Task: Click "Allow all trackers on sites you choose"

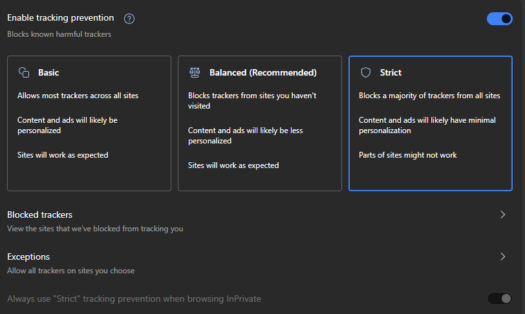Action: click(x=70, y=271)
